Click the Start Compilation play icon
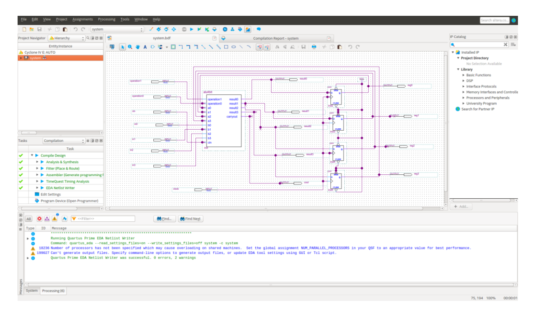 [x=191, y=29]
